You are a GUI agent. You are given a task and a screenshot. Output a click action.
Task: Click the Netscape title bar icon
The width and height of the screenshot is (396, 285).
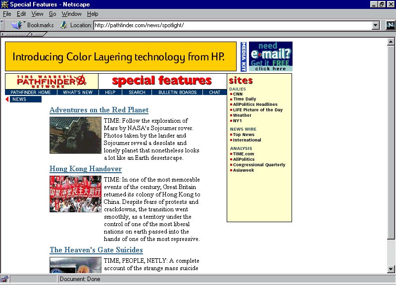4,4
